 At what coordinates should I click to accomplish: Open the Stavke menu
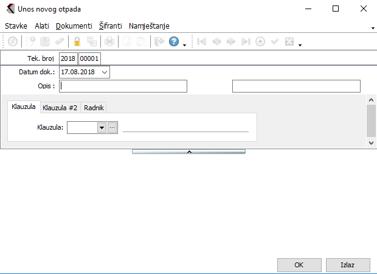(x=16, y=26)
